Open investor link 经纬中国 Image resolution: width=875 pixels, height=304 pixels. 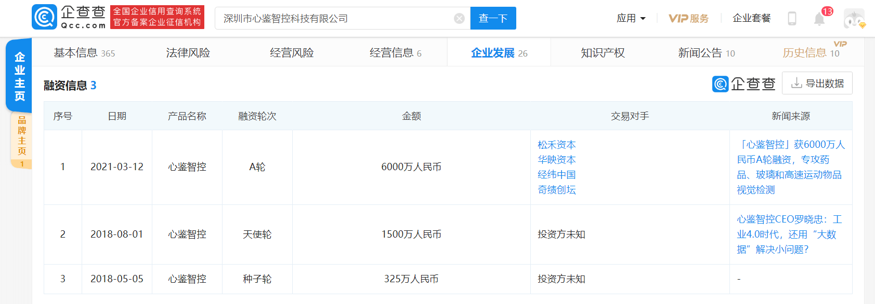[557, 175]
